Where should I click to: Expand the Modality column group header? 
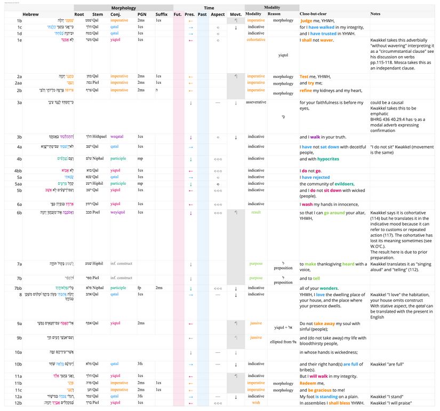[x=273, y=7]
